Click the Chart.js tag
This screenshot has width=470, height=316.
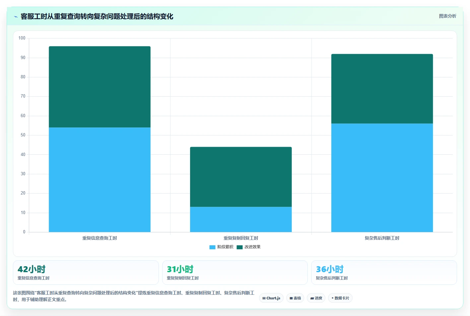(x=271, y=298)
